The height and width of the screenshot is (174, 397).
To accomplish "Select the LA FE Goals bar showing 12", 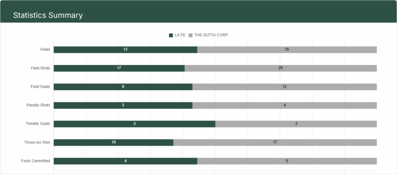I will click(x=125, y=50).
